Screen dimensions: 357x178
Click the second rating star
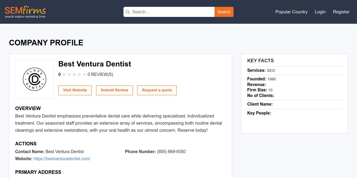pos(69,74)
